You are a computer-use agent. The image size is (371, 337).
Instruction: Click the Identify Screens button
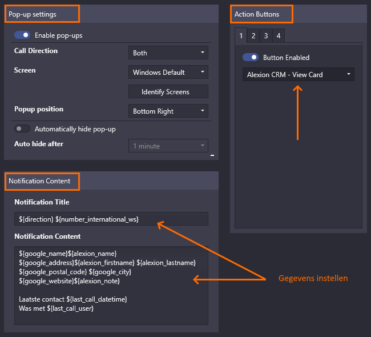click(168, 91)
